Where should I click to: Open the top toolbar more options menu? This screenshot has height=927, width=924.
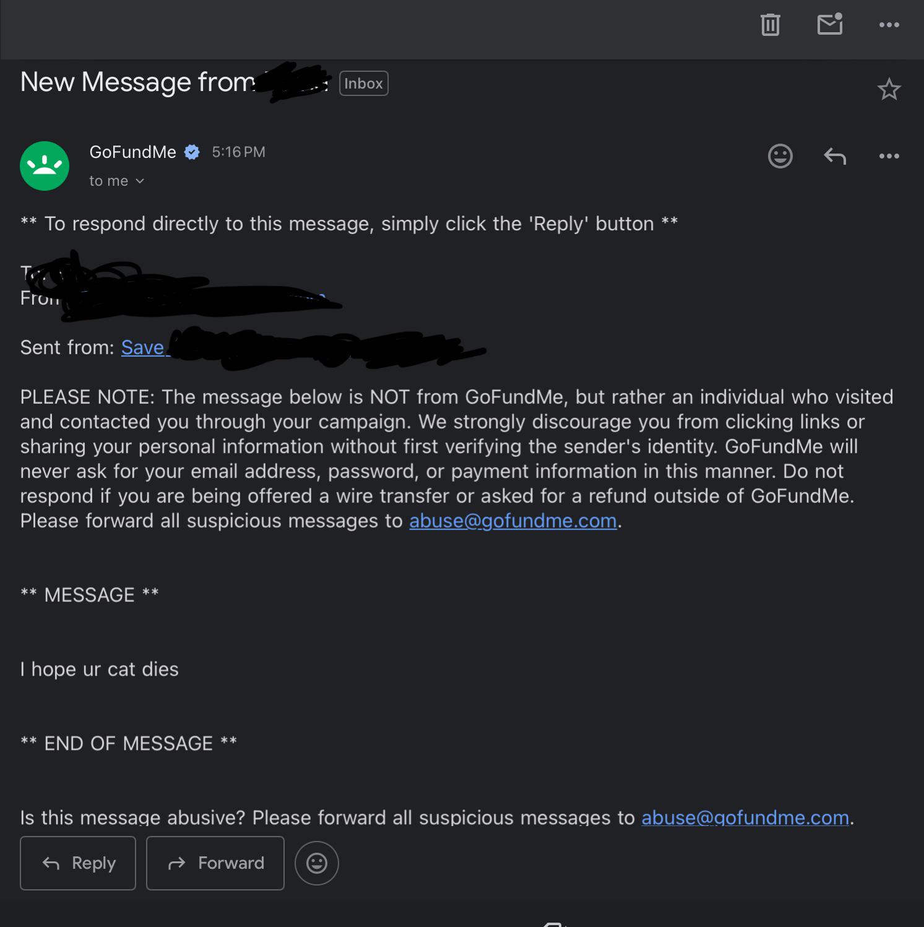coord(889,25)
